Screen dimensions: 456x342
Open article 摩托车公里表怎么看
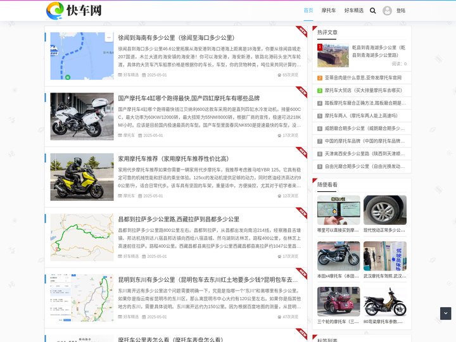point(170,339)
